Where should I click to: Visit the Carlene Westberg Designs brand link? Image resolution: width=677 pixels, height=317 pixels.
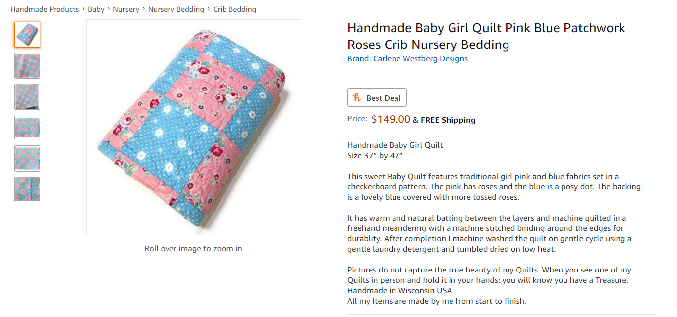pyautogui.click(x=407, y=59)
